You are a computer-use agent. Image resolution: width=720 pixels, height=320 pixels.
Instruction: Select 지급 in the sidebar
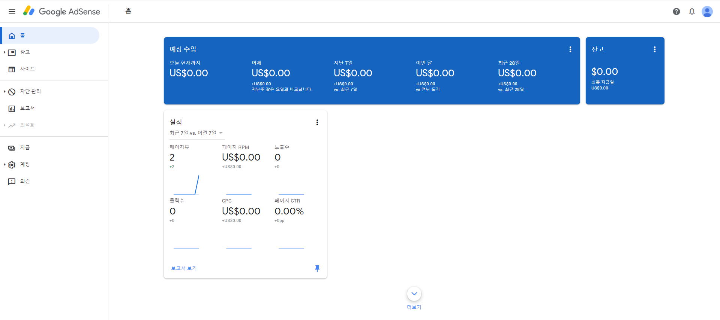click(x=50, y=147)
